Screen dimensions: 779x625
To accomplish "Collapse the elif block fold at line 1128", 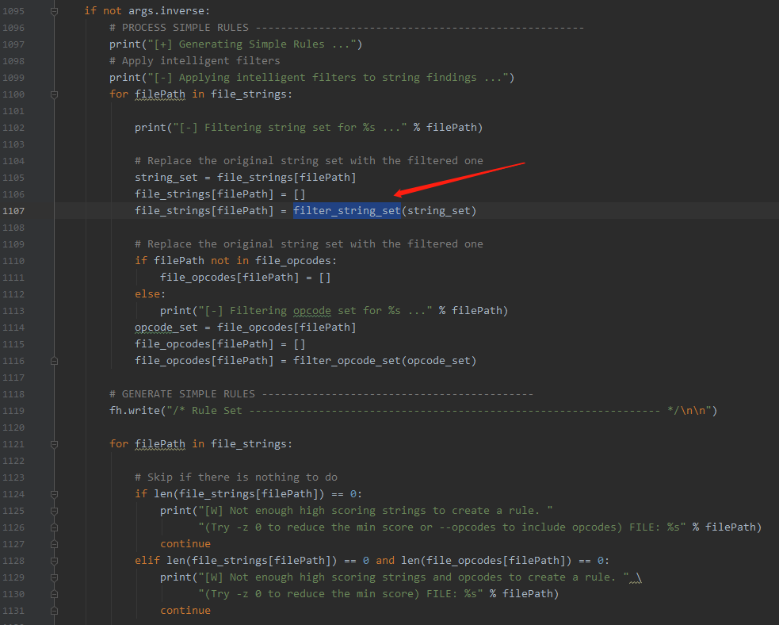I will pyautogui.click(x=54, y=561).
